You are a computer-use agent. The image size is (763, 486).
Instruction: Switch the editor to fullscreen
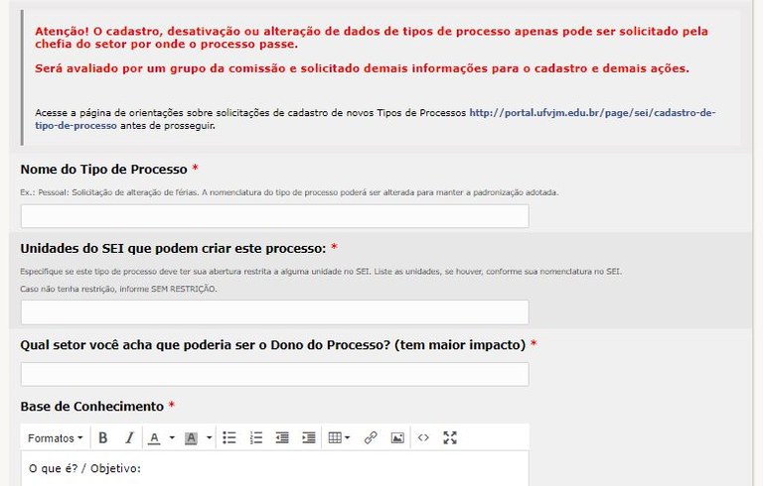click(450, 437)
